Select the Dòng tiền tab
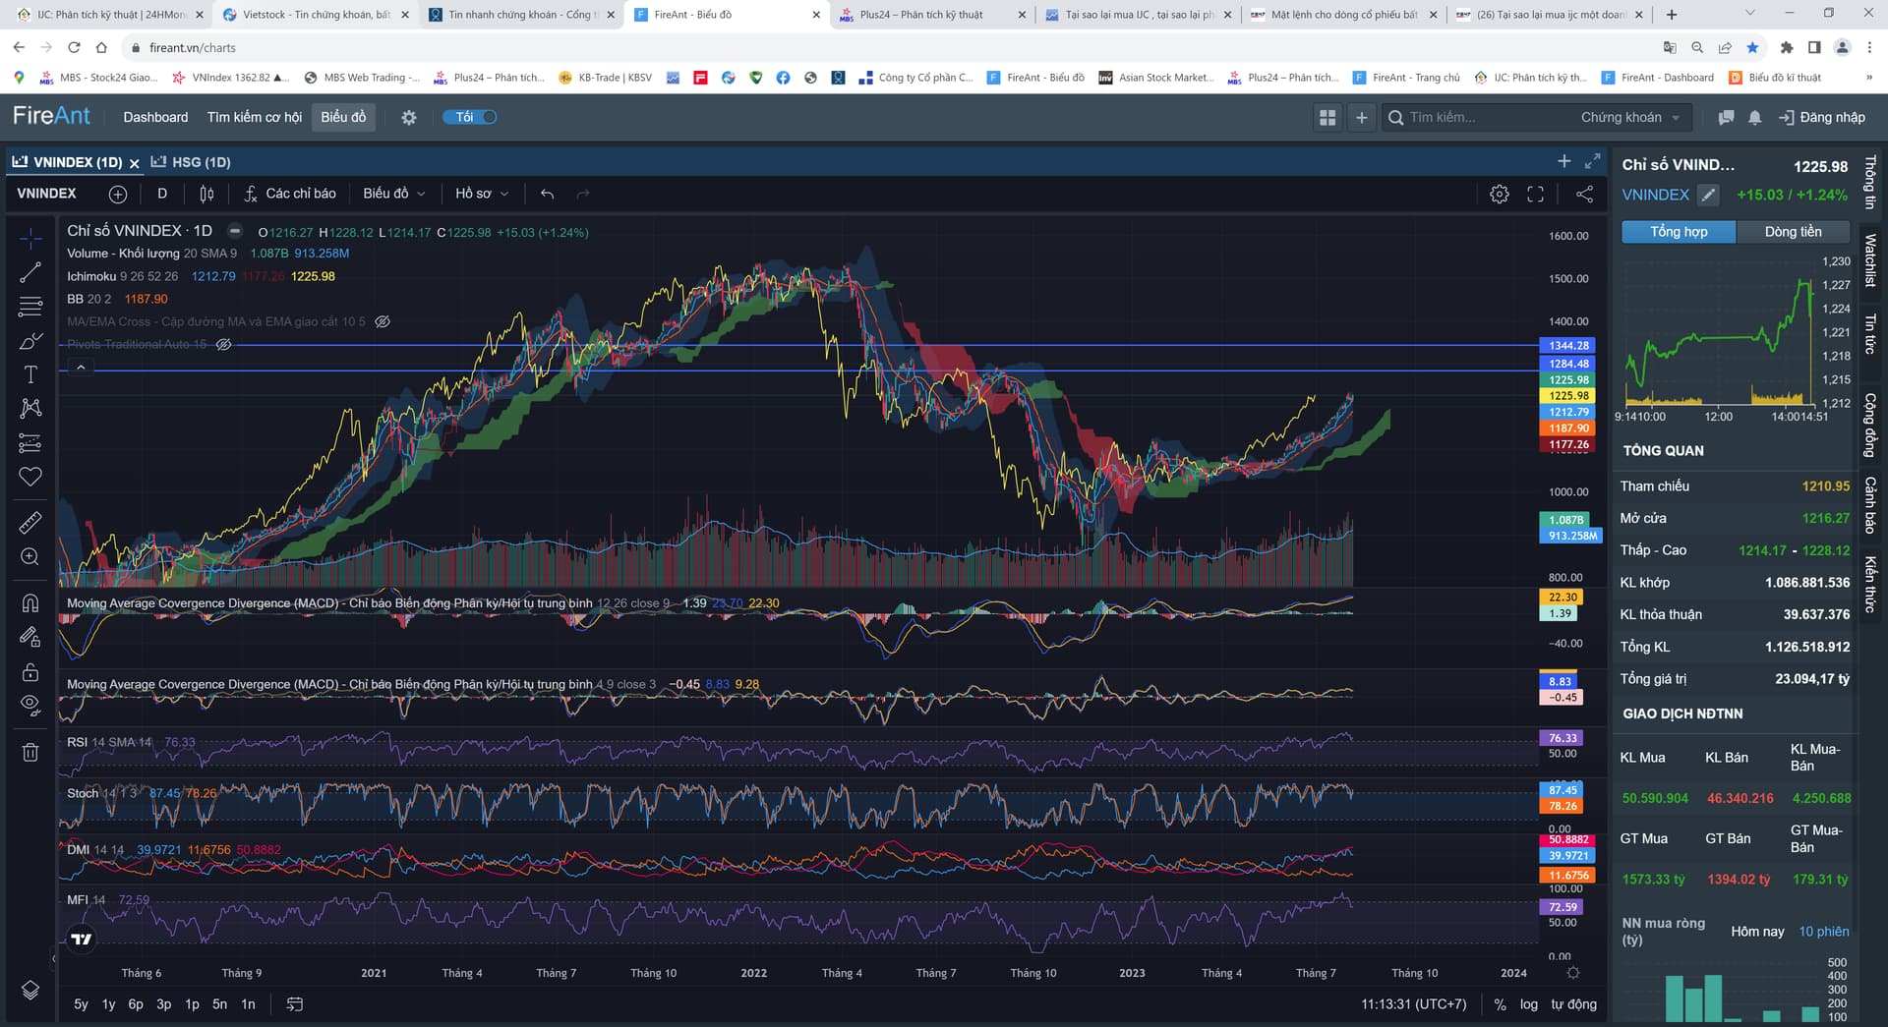Screen dimensions: 1888x1027 coord(1792,232)
